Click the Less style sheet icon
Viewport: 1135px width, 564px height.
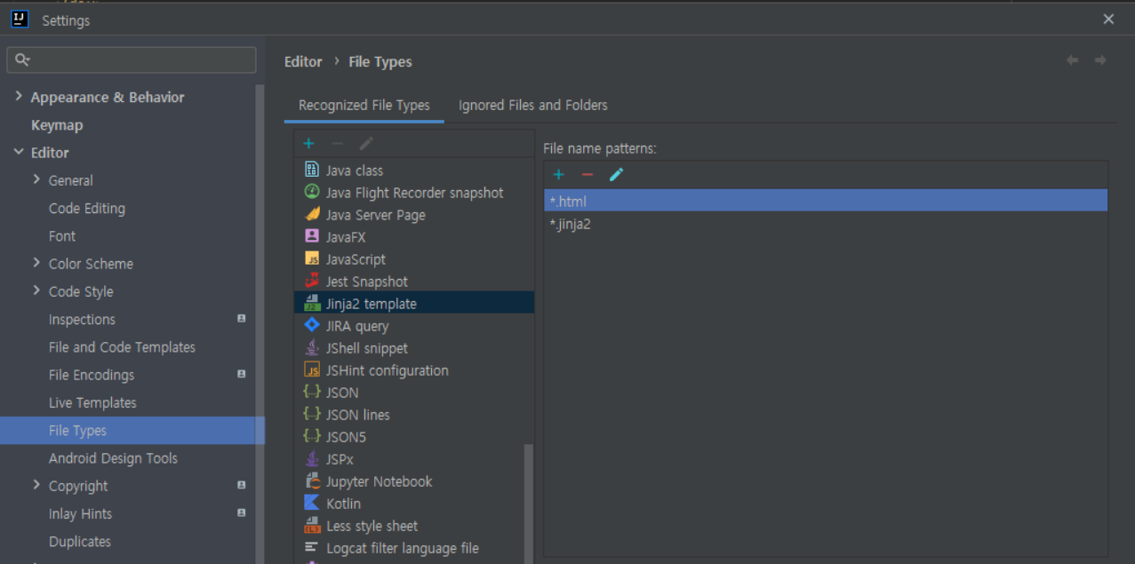(312, 525)
